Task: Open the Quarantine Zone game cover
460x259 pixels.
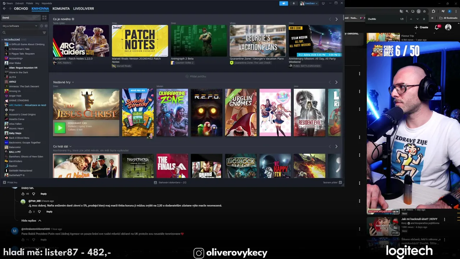Action: tap(172, 113)
